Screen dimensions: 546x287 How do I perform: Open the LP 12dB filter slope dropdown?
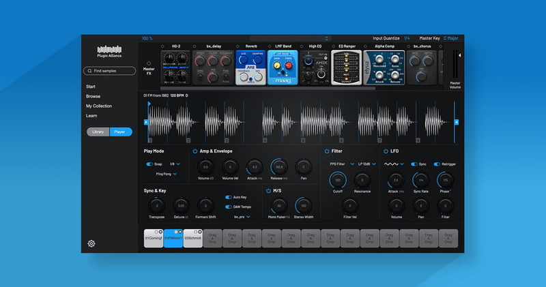pyautogui.click(x=367, y=164)
